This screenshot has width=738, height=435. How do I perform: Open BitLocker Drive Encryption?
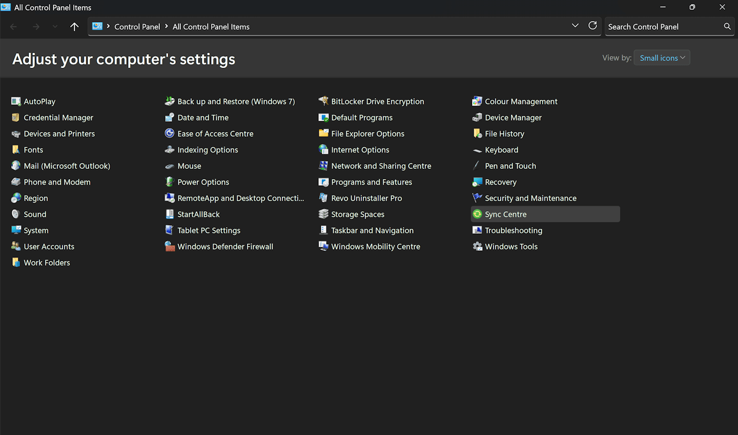tap(377, 101)
